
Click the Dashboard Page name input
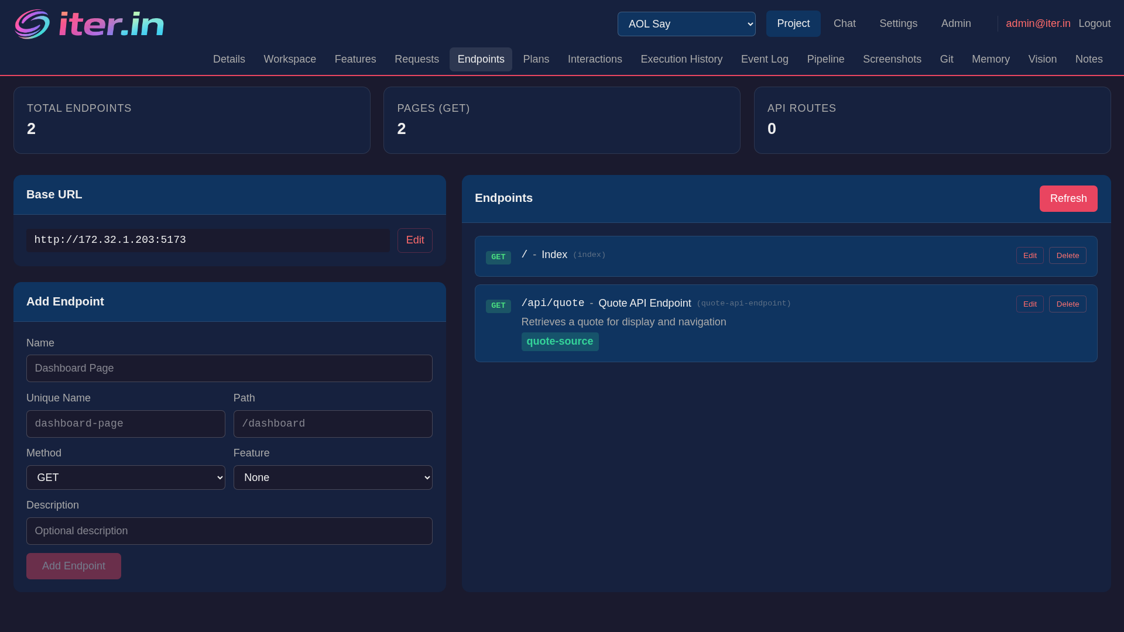[229, 368]
